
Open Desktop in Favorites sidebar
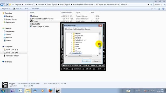[9, 16]
